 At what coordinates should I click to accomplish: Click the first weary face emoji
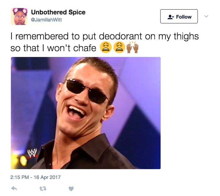(106, 47)
